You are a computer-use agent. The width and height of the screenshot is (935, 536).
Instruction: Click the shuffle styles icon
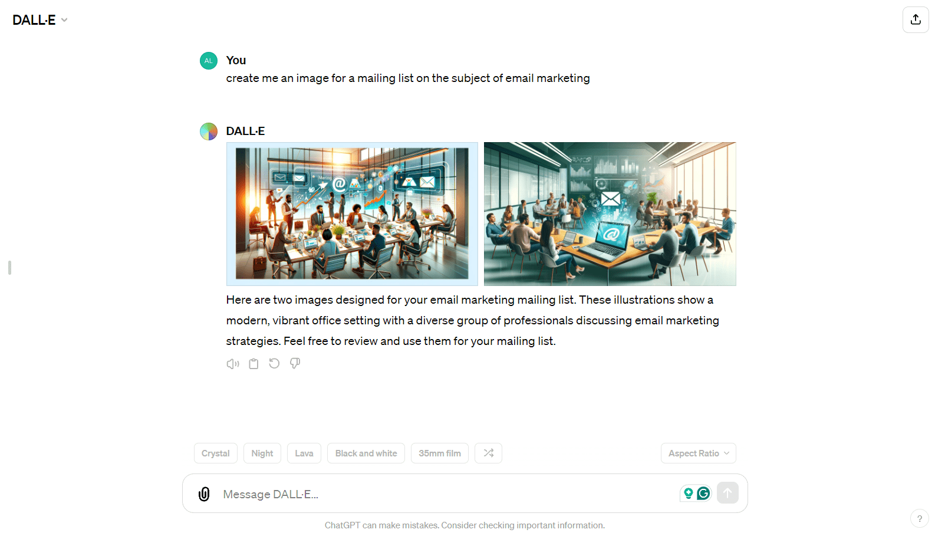(488, 453)
